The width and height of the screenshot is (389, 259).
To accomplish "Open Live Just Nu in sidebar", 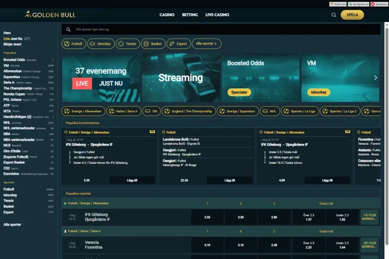I will tap(17, 39).
